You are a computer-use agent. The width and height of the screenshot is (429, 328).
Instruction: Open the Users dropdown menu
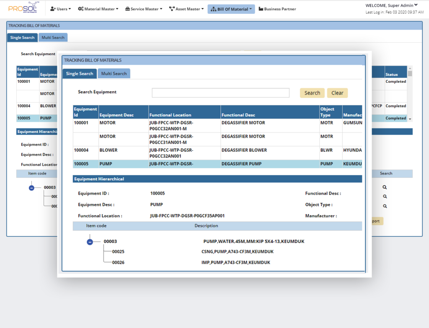60,9
